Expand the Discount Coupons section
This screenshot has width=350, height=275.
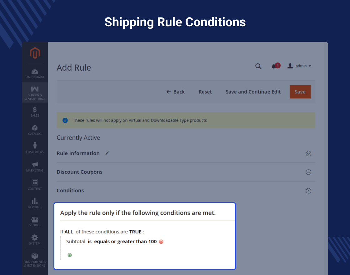[x=308, y=172]
